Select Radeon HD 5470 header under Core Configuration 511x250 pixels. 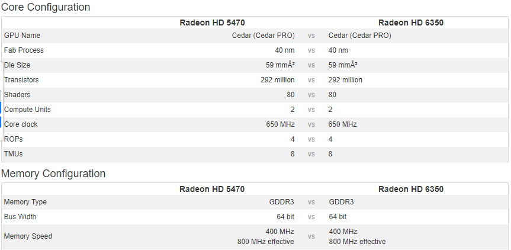pyautogui.click(x=212, y=23)
